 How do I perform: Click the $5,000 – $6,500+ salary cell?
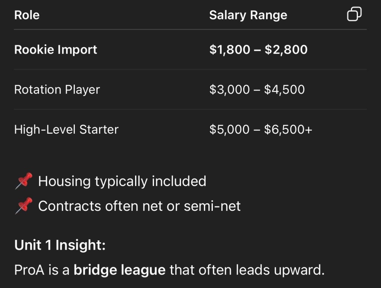click(260, 129)
